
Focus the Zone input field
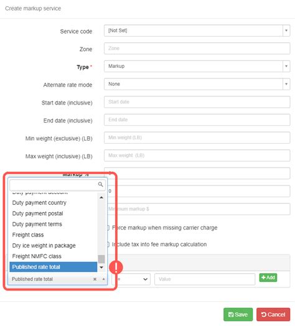[x=197, y=49]
